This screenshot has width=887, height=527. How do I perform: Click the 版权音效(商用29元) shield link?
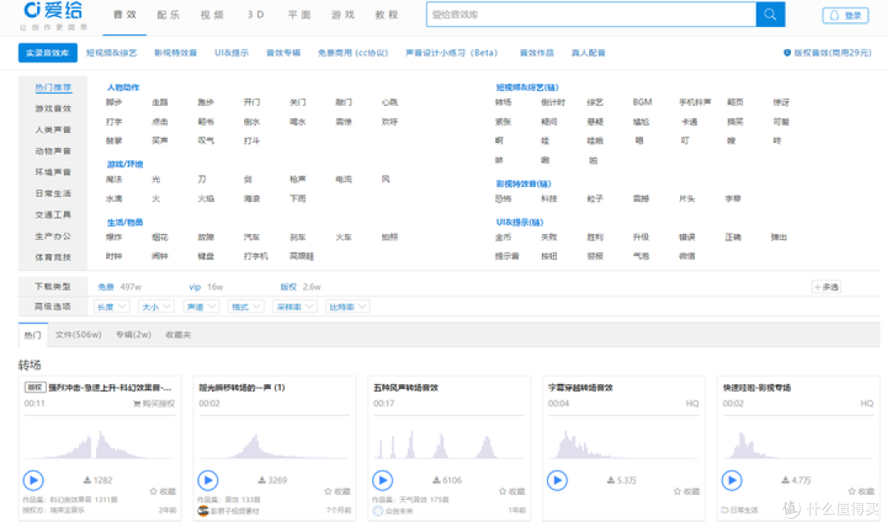827,53
